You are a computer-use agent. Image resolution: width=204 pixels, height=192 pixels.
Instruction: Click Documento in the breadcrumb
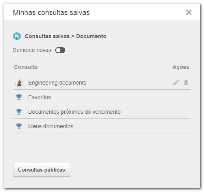[91, 36]
